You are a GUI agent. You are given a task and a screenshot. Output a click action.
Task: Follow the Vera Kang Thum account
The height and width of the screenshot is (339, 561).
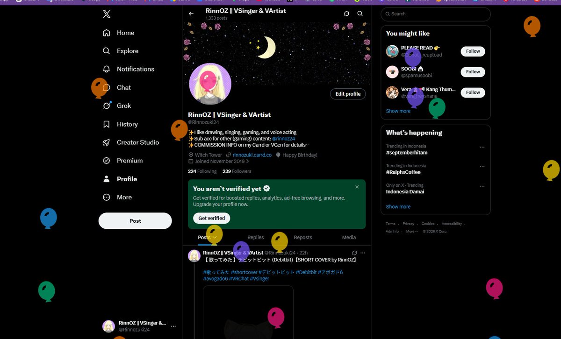point(473,92)
